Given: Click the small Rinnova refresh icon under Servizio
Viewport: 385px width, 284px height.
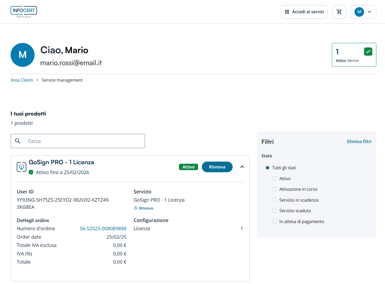Looking at the screenshot, I should [136, 208].
